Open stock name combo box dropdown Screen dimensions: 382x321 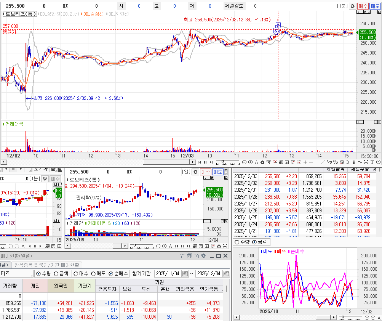(32, 275)
